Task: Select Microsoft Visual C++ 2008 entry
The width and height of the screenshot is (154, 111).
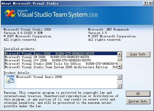Action: [61, 60]
